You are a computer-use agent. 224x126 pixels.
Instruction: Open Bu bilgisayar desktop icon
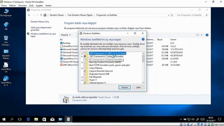pos(6,13)
